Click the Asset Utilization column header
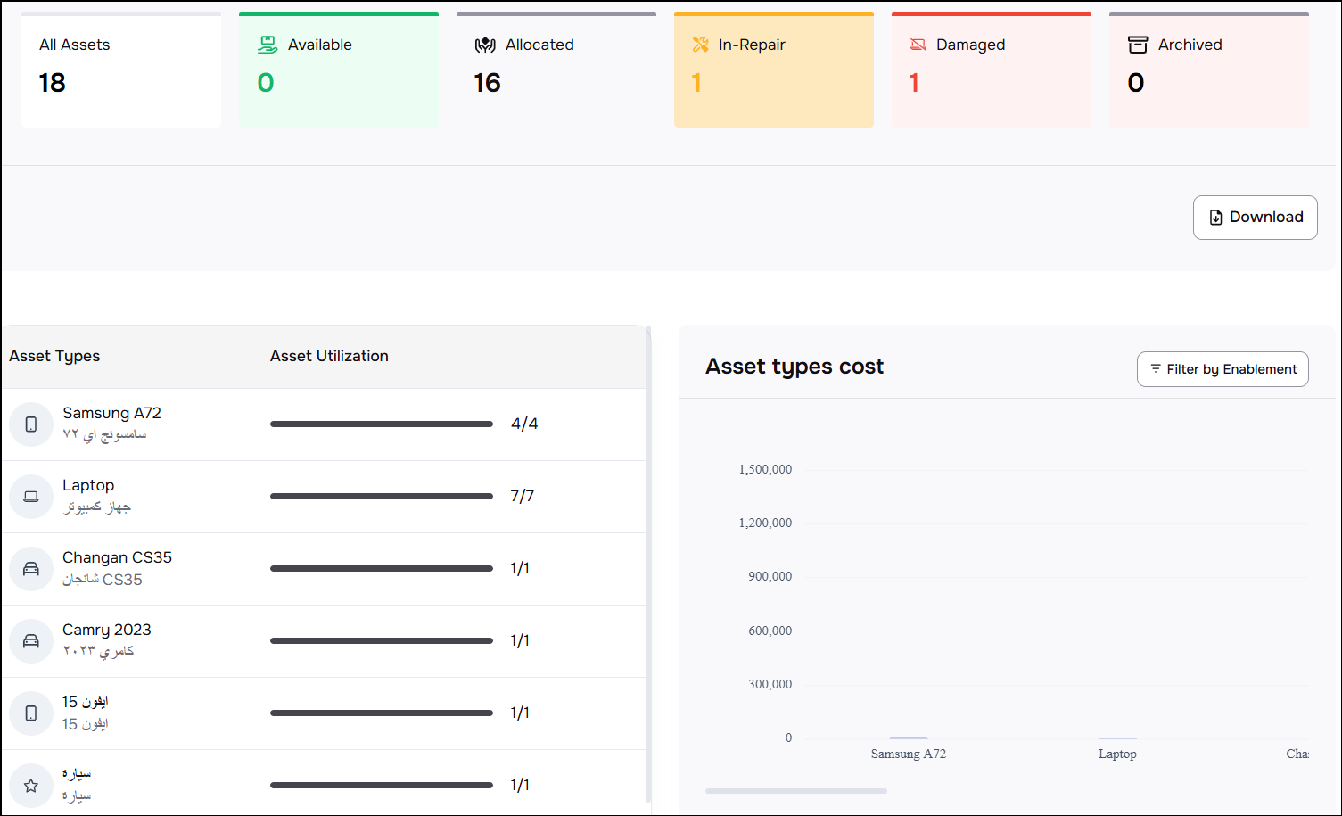This screenshot has width=1342, height=816. point(329,356)
